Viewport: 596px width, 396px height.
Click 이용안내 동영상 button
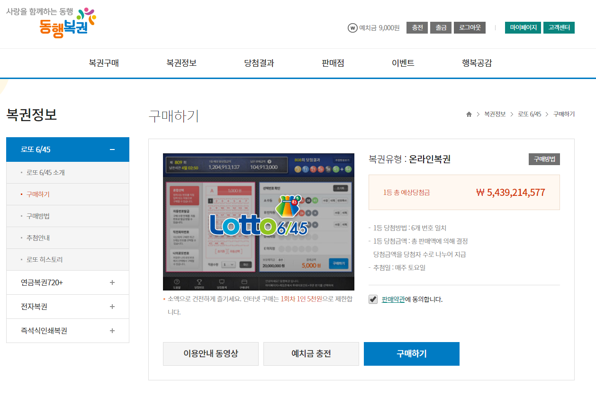point(211,354)
